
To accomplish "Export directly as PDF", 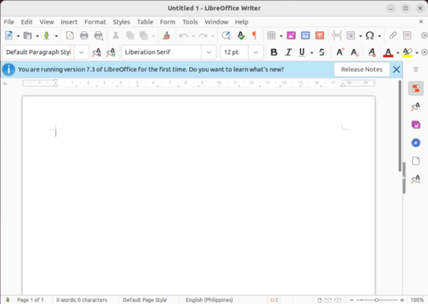I will coord(70,36).
